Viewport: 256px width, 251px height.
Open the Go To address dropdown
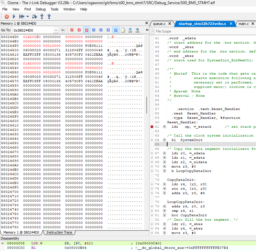click(x=56, y=30)
